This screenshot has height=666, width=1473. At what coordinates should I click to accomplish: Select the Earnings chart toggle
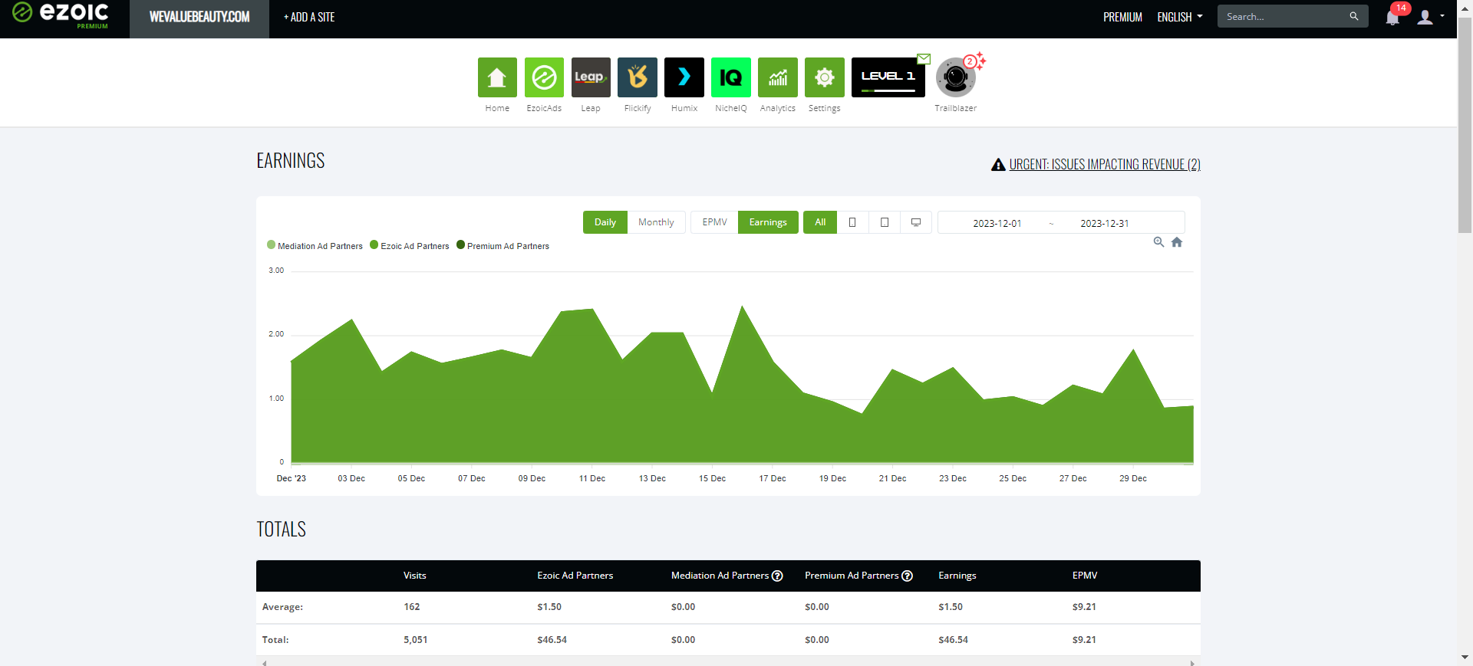pos(768,222)
